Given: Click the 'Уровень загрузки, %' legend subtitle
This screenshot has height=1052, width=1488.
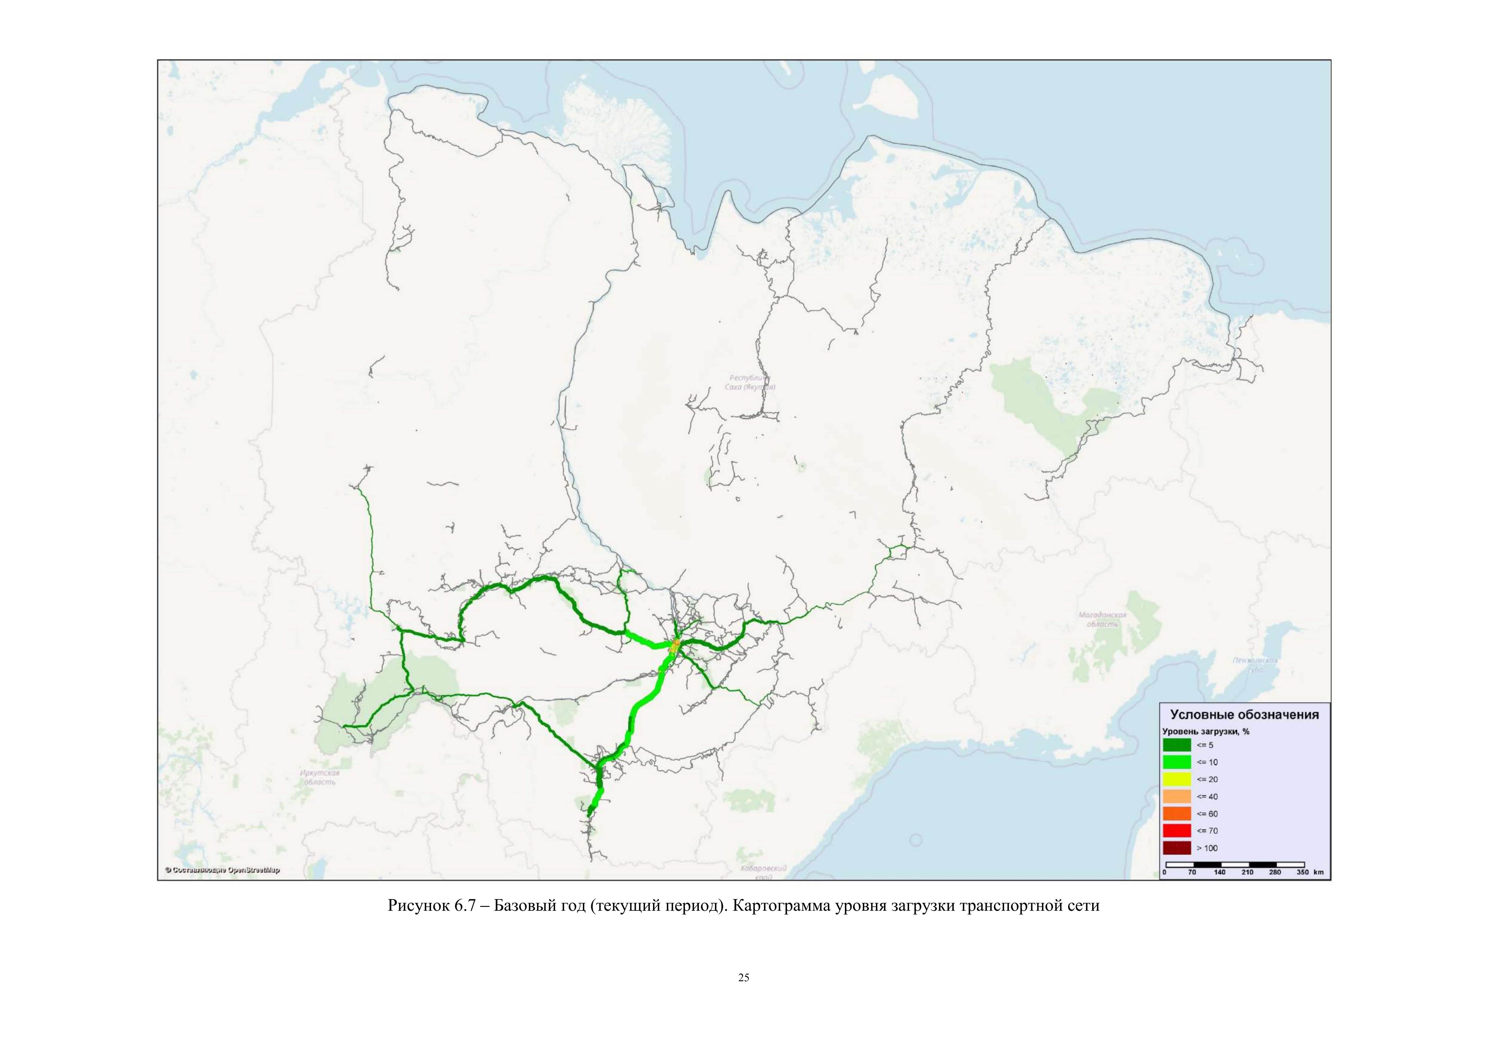Looking at the screenshot, I should (x=1205, y=731).
